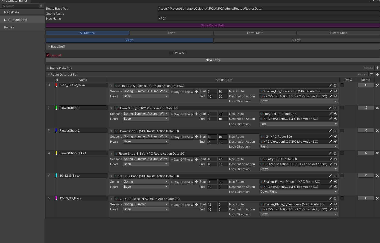Open object picker for Shailyn_HQ_Flowershop route
The height and width of the screenshot is (243, 380).
click(336, 91)
